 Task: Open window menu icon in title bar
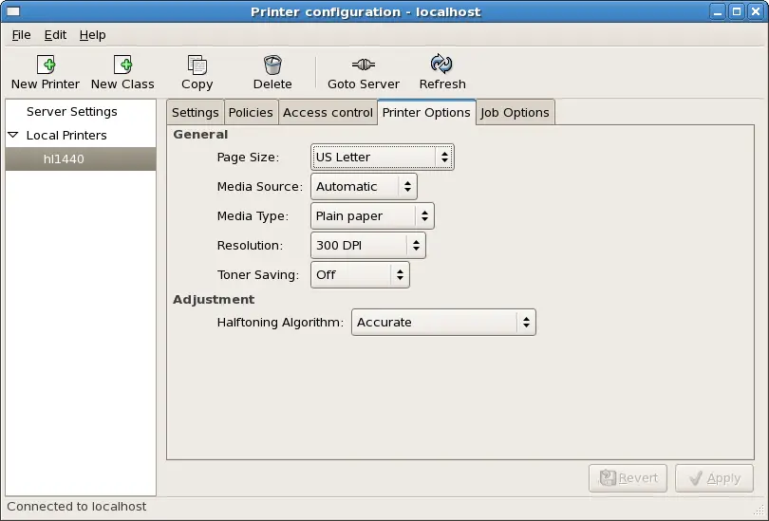pyautogui.click(x=12, y=12)
